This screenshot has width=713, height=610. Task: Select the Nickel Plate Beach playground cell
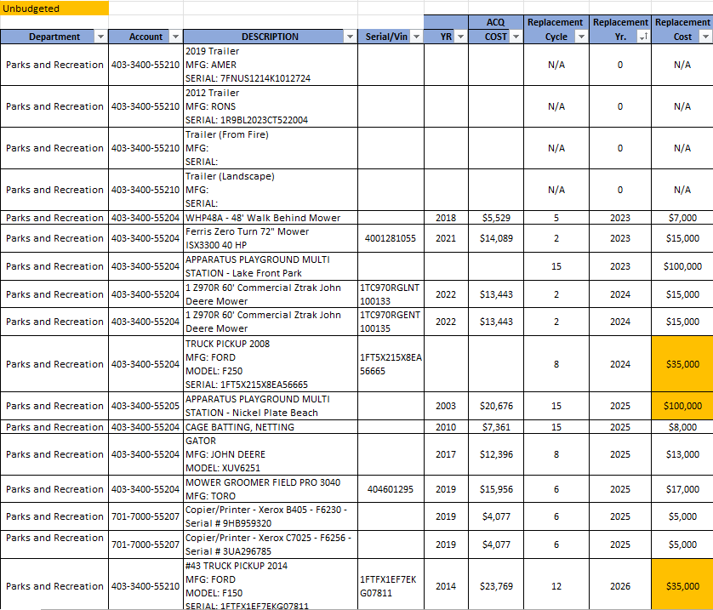[270, 406]
